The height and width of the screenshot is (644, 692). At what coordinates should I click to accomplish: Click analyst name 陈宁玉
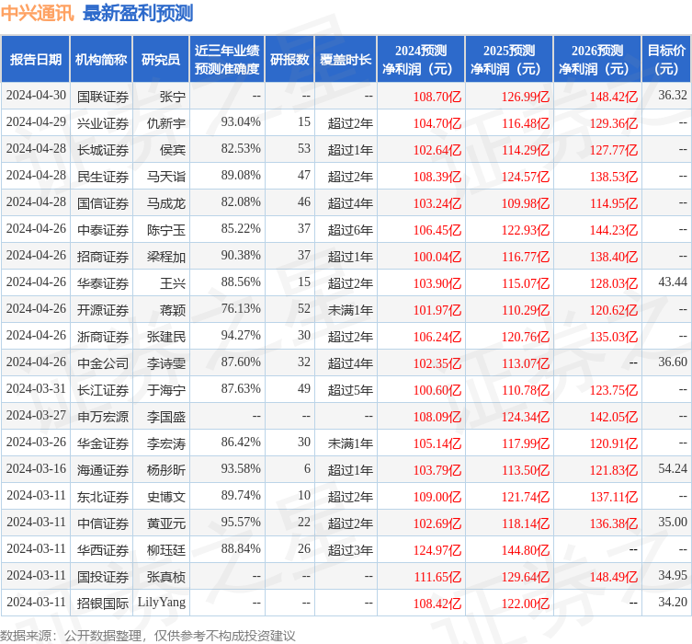click(166, 230)
